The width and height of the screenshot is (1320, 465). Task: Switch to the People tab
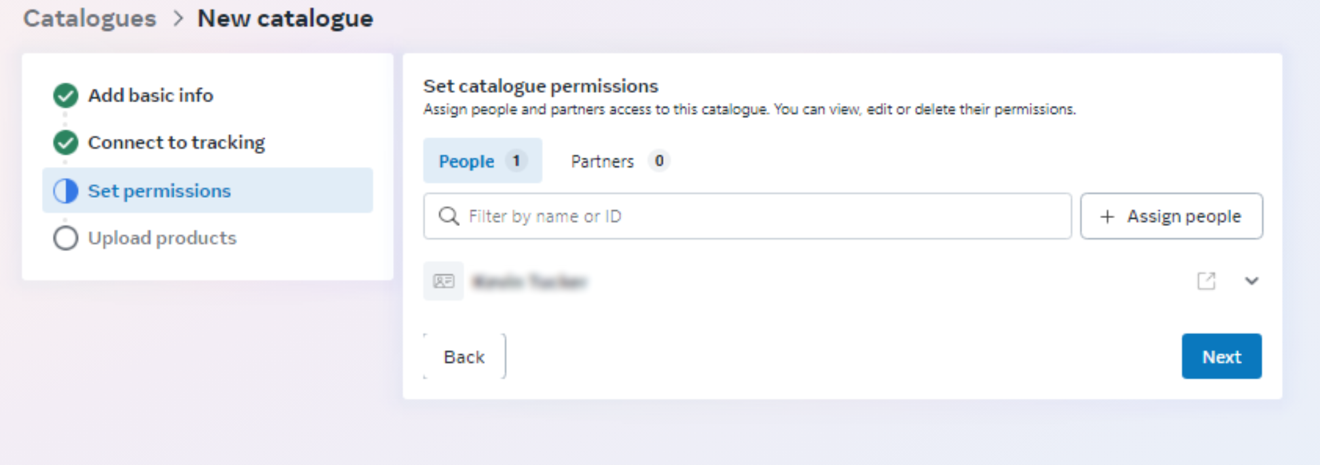(x=482, y=160)
